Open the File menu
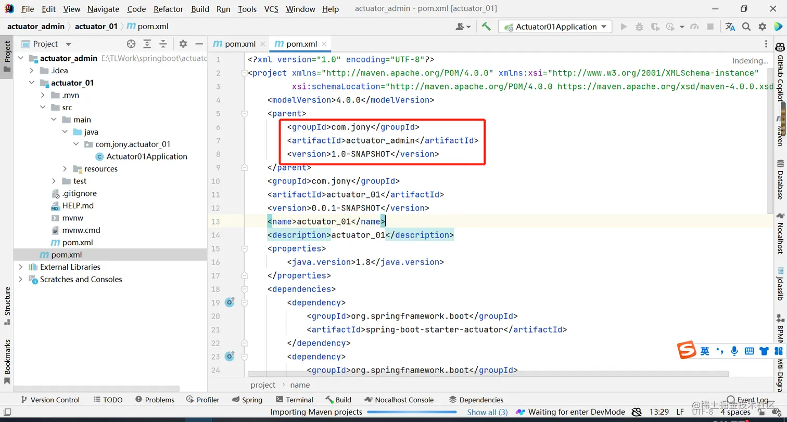The image size is (787, 422). point(28,9)
